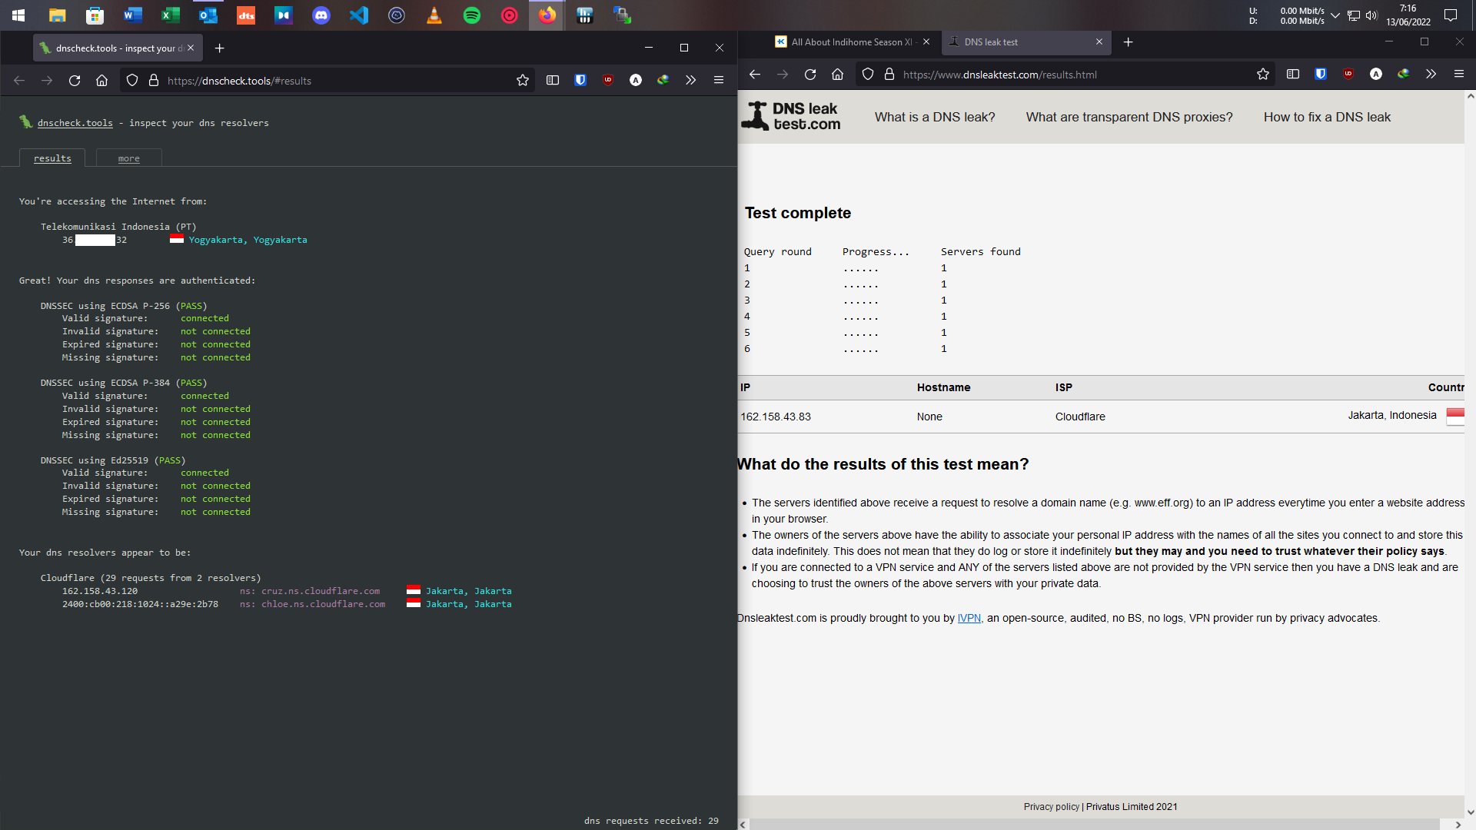This screenshot has width=1476, height=830.
Task: Open uBlock Origin in dnsleaktest window
Action: click(1348, 74)
